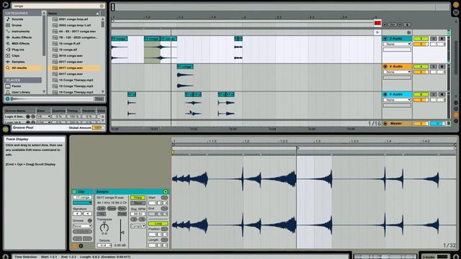Viewport: 461px width, 259px height.
Task: Click the orange circle below the Clip box
Action: click(x=75, y=246)
